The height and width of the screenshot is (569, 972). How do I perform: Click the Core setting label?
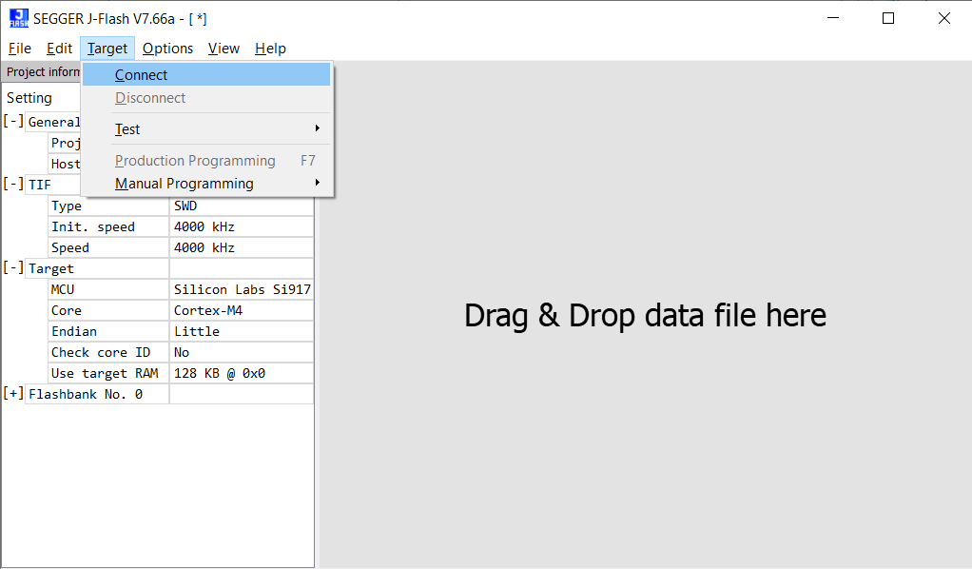click(x=109, y=310)
